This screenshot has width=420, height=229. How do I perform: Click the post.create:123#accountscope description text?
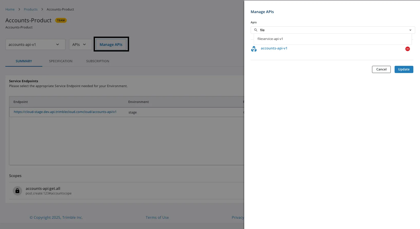point(48,193)
